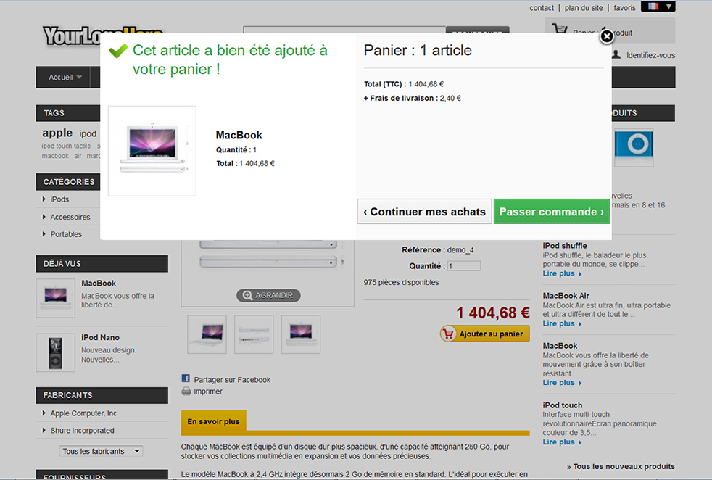Click Passer commande button
Image resolution: width=712 pixels, height=480 pixels.
click(551, 212)
